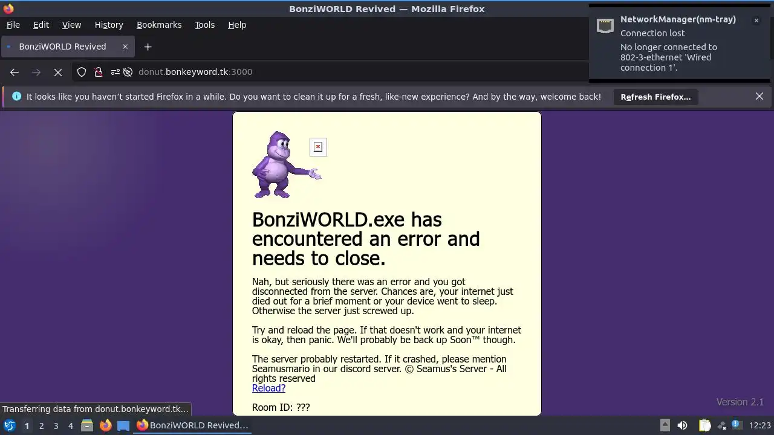Open tracking protection shield icon
This screenshot has width=774, height=435.
82,72
